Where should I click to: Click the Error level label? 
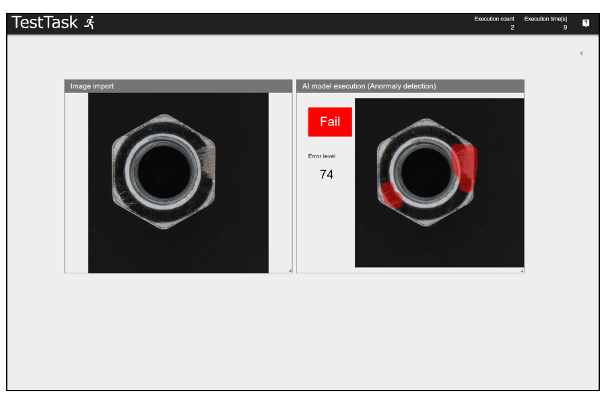coord(322,156)
